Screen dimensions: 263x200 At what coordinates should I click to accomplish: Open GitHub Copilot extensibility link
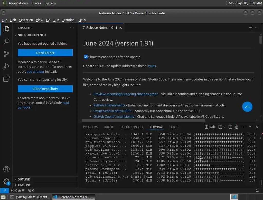[x=114, y=116]
